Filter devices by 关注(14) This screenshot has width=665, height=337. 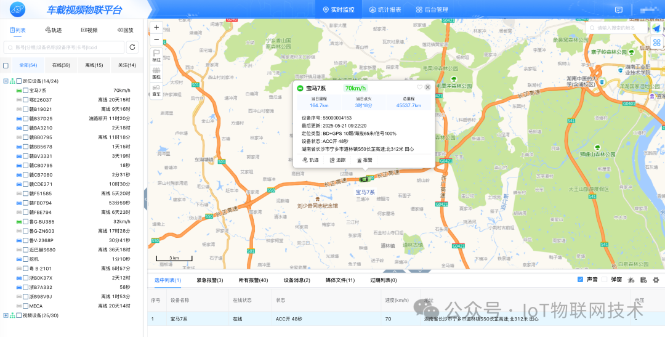(x=127, y=65)
